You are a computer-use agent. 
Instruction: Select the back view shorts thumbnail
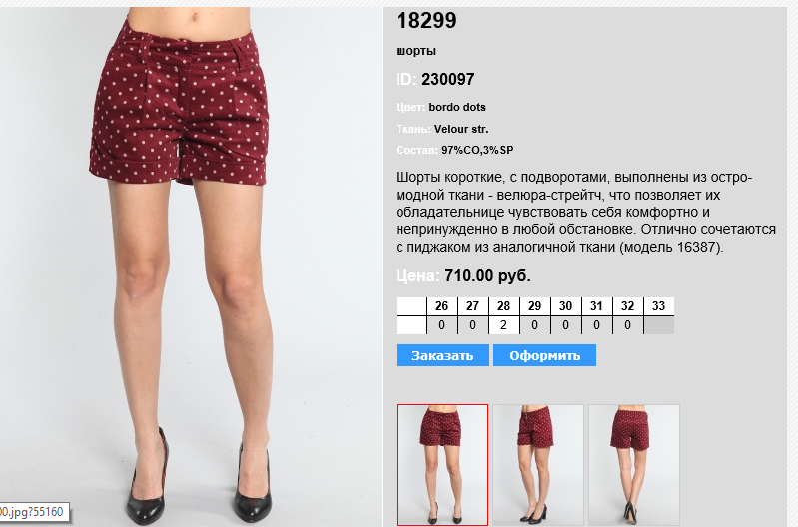pyautogui.click(x=634, y=465)
